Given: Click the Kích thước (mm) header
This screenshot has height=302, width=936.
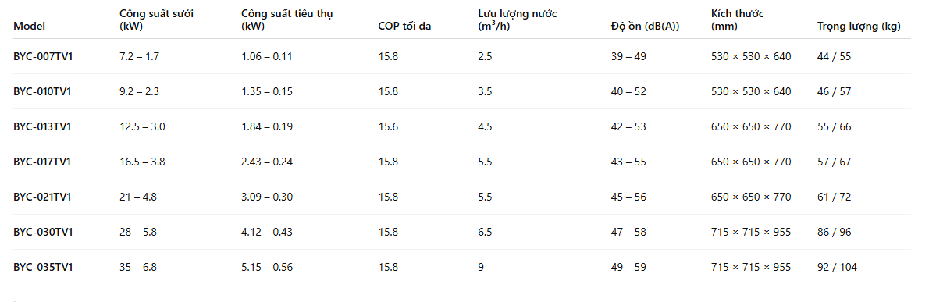Looking at the screenshot, I should [x=737, y=19].
